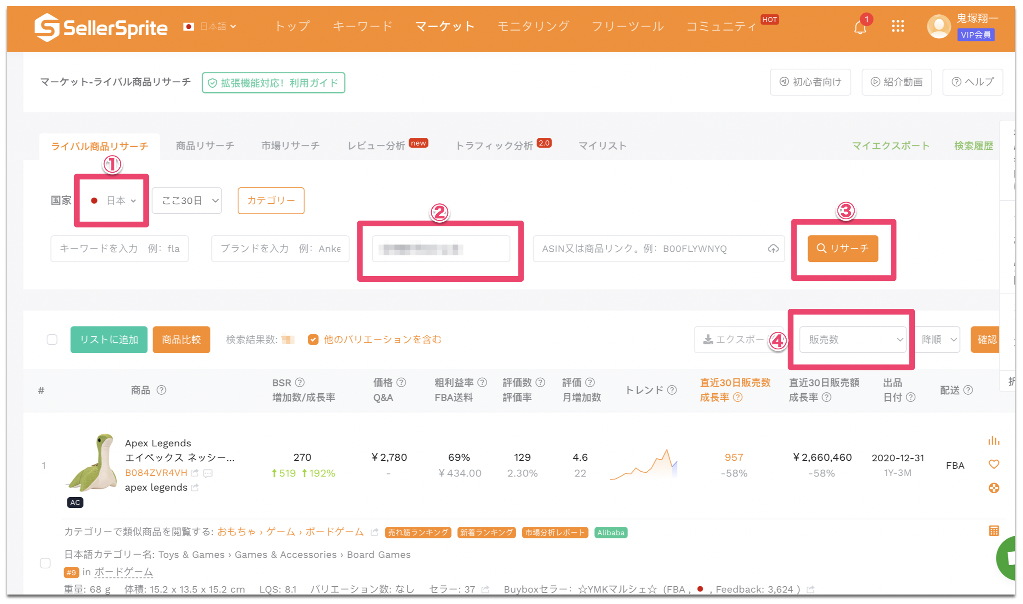Open the キーワード menu in top navigation
Screen dimensions: 1023x604
pyautogui.click(x=362, y=26)
